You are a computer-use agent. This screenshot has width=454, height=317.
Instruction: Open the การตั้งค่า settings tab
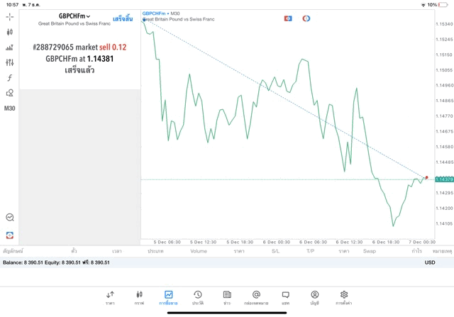[x=343, y=298]
